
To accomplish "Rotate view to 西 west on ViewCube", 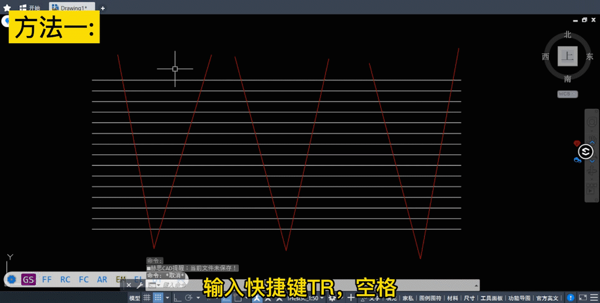I will pos(546,57).
